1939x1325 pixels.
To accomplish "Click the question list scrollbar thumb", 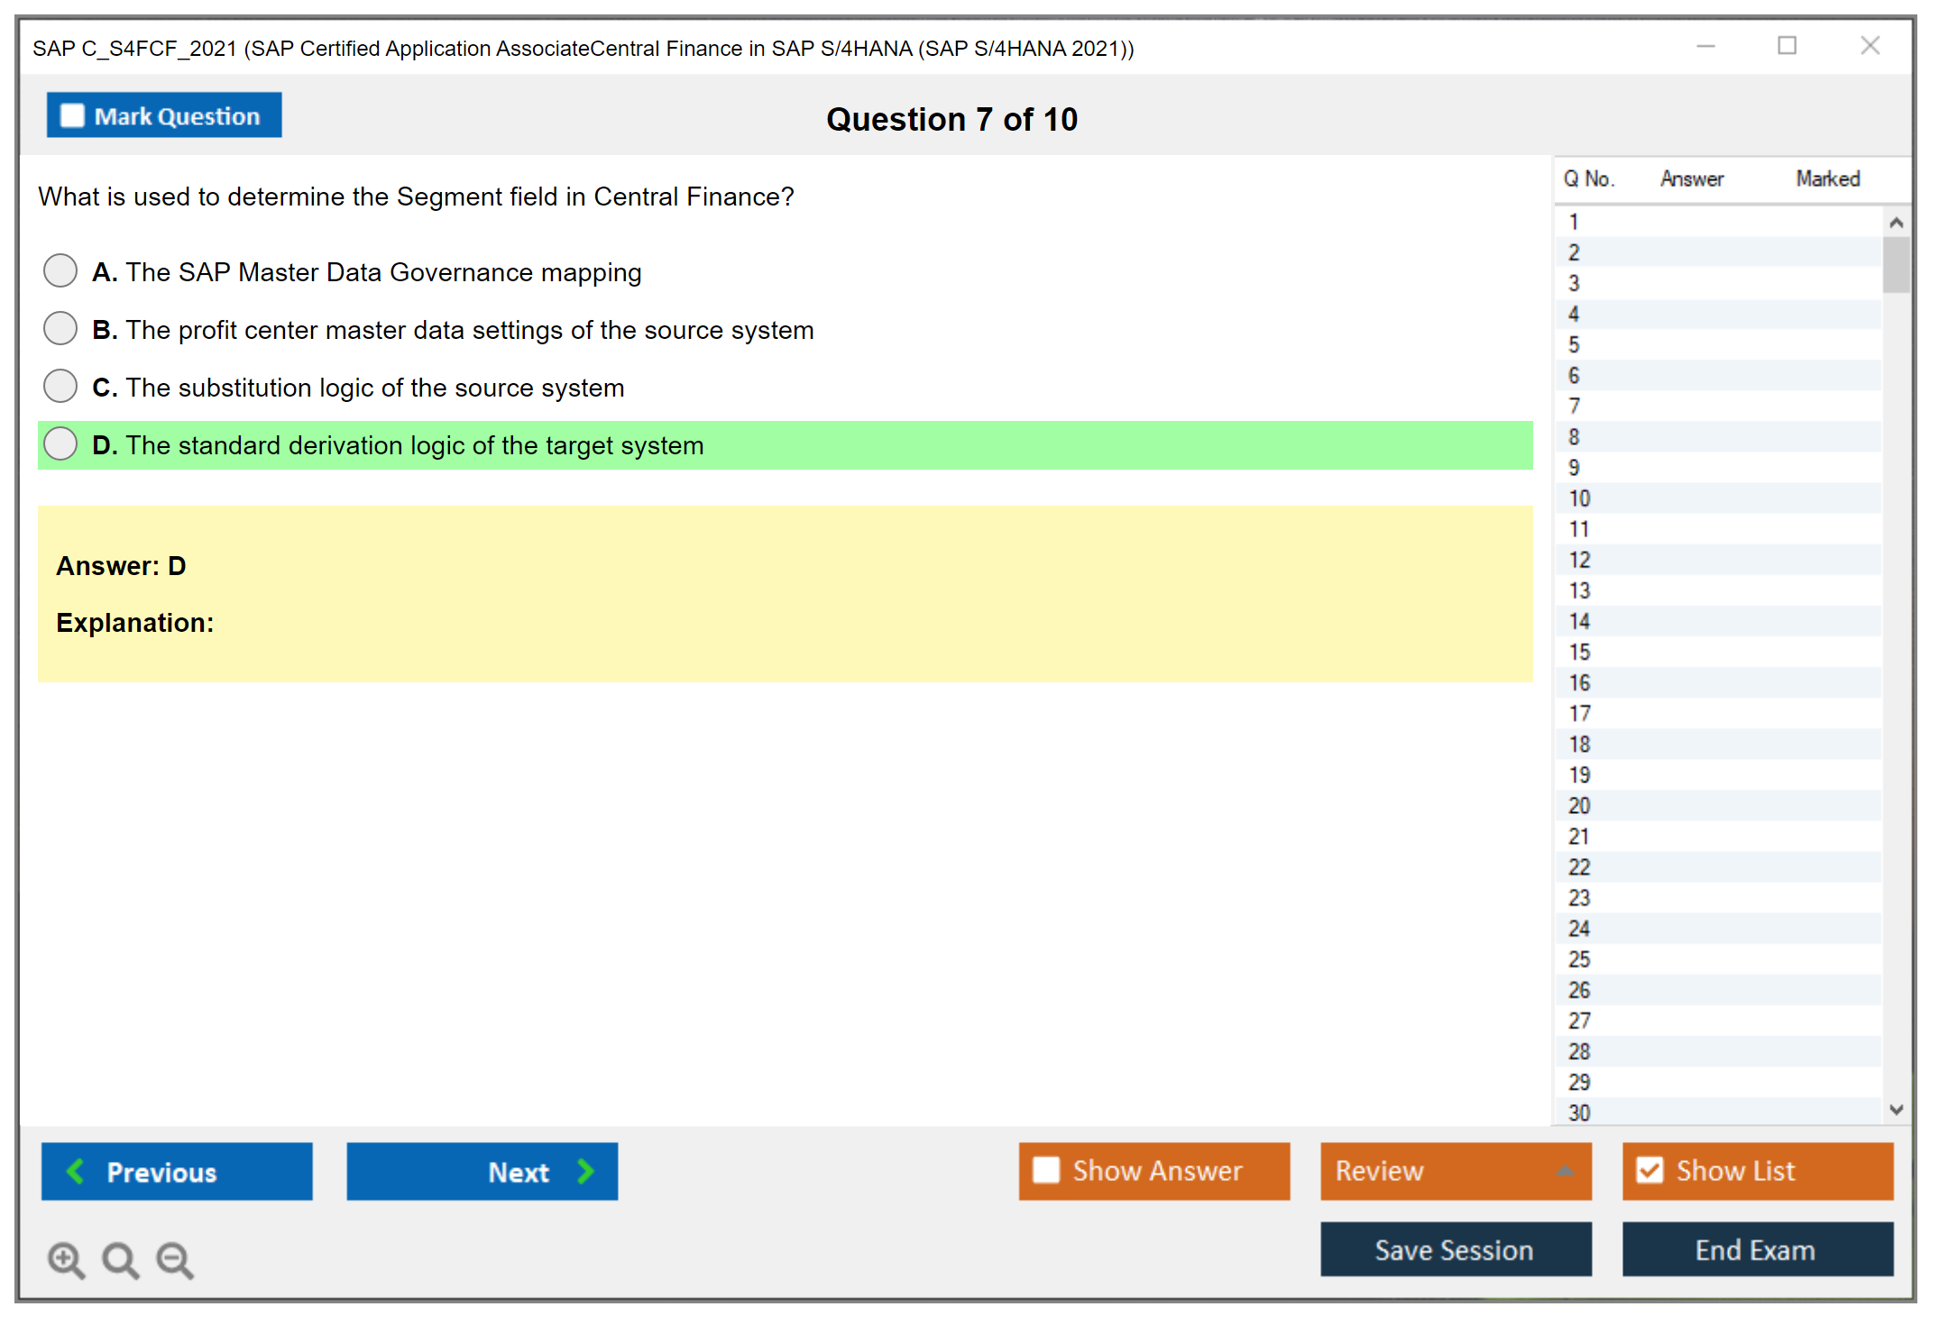I will click(x=1896, y=264).
